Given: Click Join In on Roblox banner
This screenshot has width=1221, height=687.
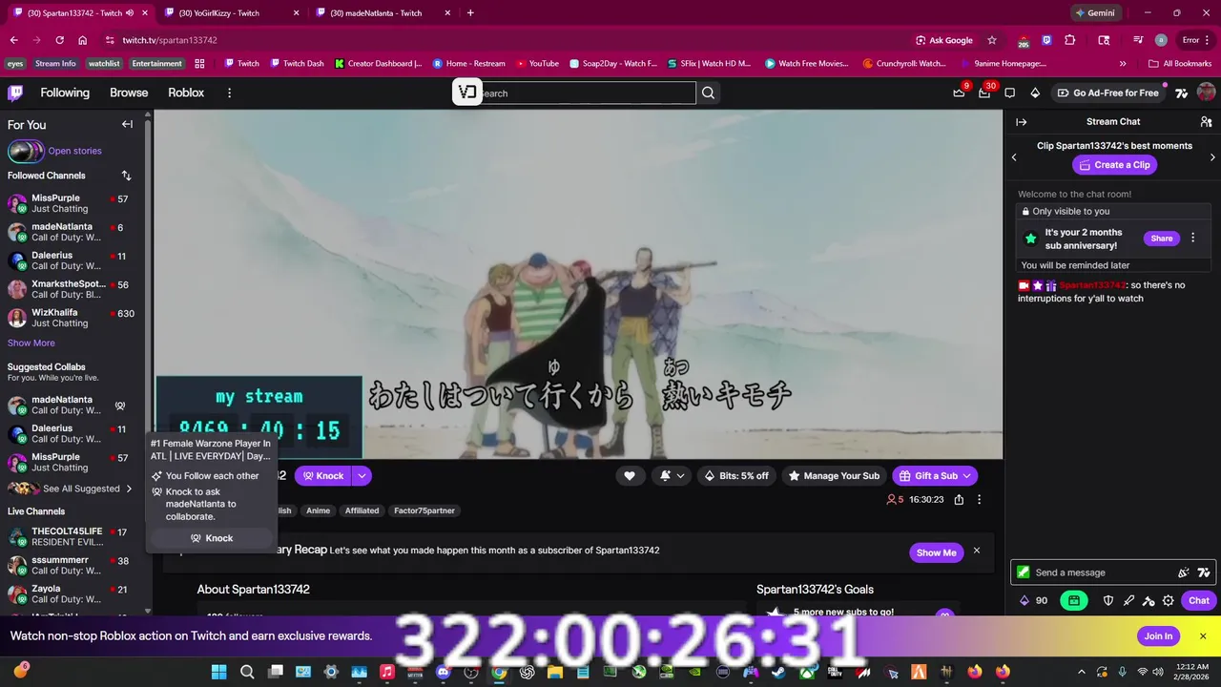Looking at the screenshot, I should [x=1158, y=636].
